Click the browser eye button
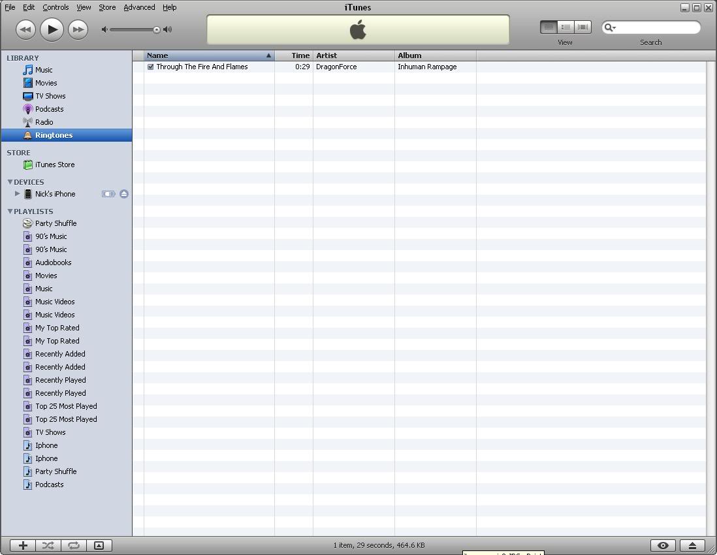This screenshot has width=717, height=555. click(x=663, y=545)
